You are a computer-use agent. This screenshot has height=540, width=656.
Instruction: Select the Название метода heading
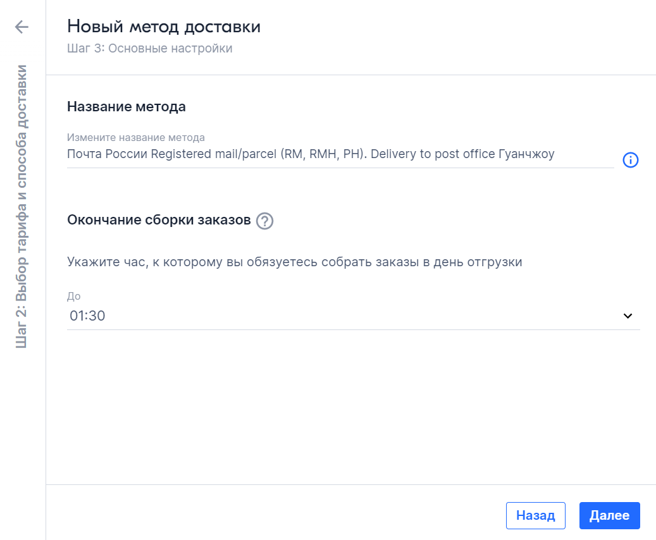127,107
